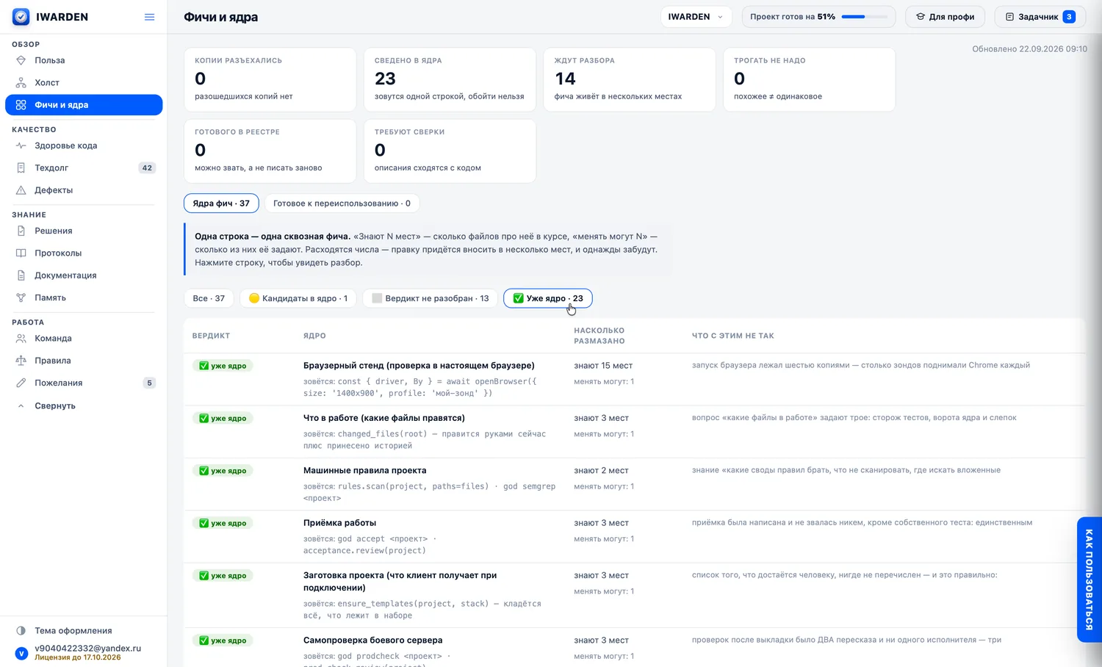
Task: Open Машинные правила проекта row
Action: click(634, 484)
